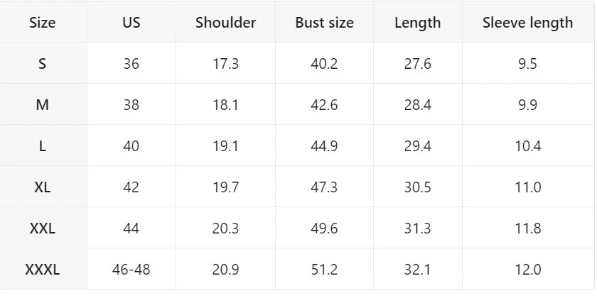Click the Length column header
Screen dimensions: 597x303
point(417,22)
